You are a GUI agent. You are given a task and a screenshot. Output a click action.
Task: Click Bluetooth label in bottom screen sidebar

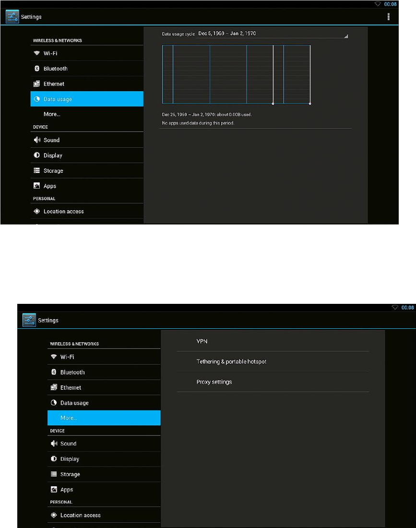click(72, 372)
